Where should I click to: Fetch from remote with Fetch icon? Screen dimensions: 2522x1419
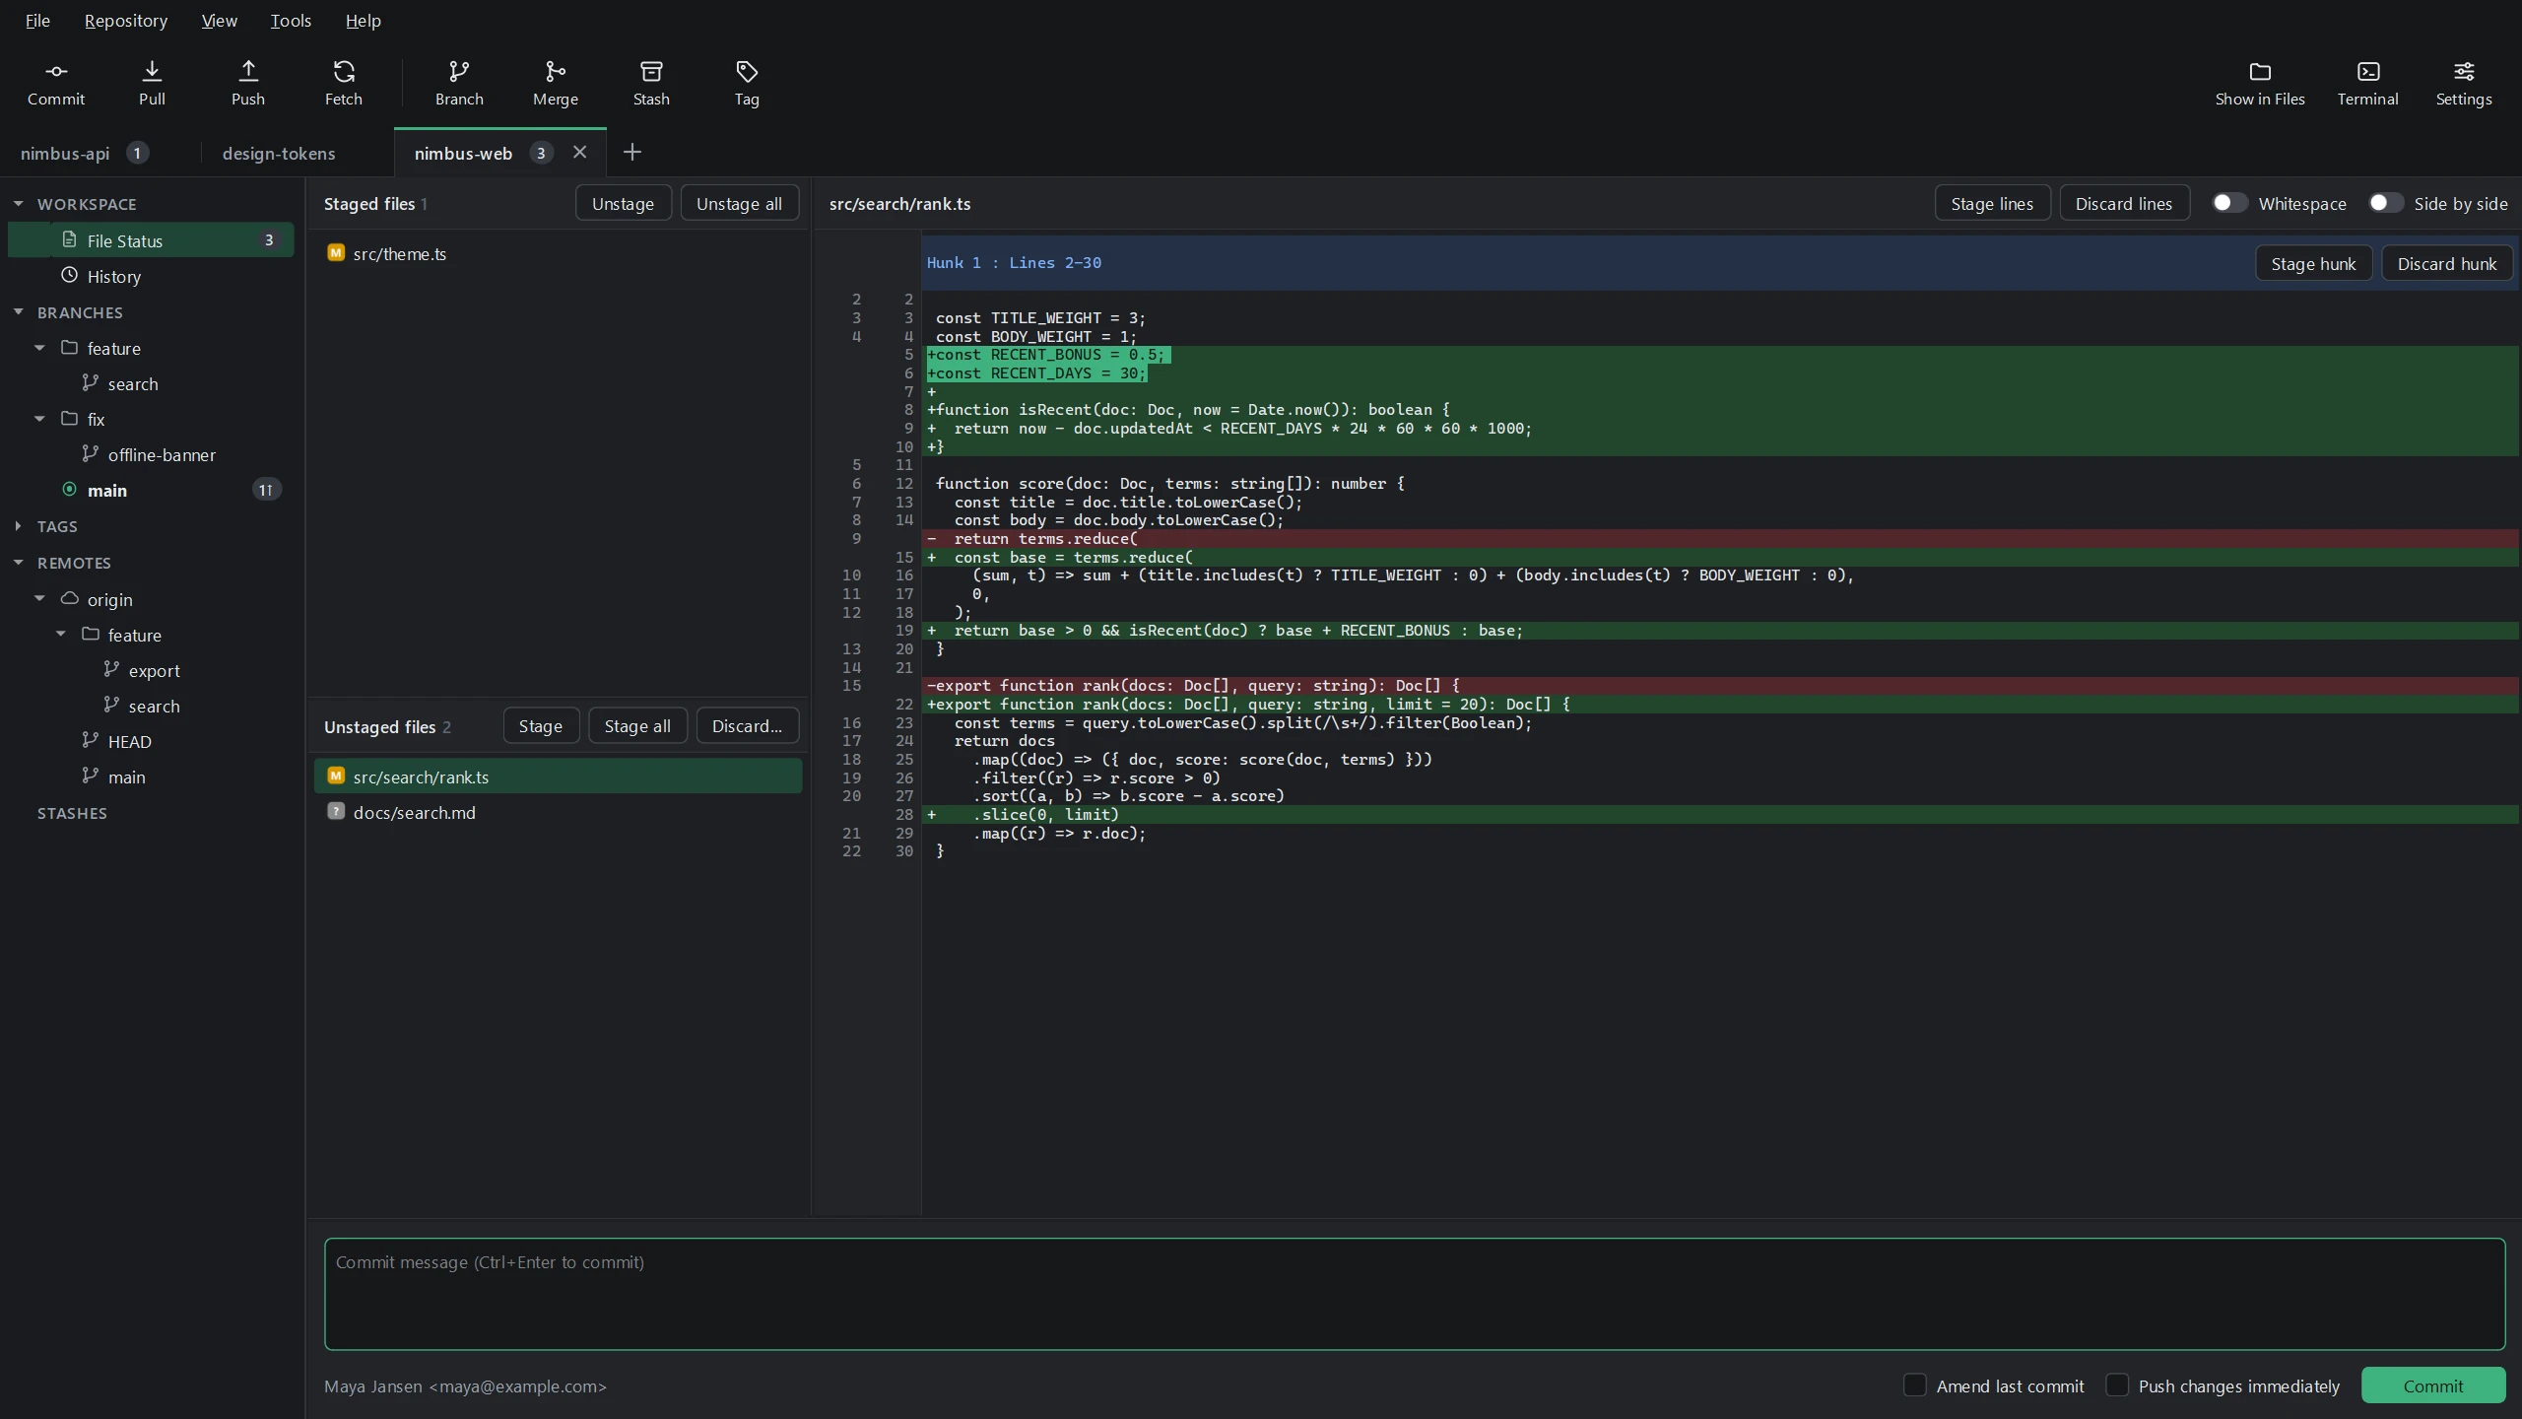click(344, 83)
